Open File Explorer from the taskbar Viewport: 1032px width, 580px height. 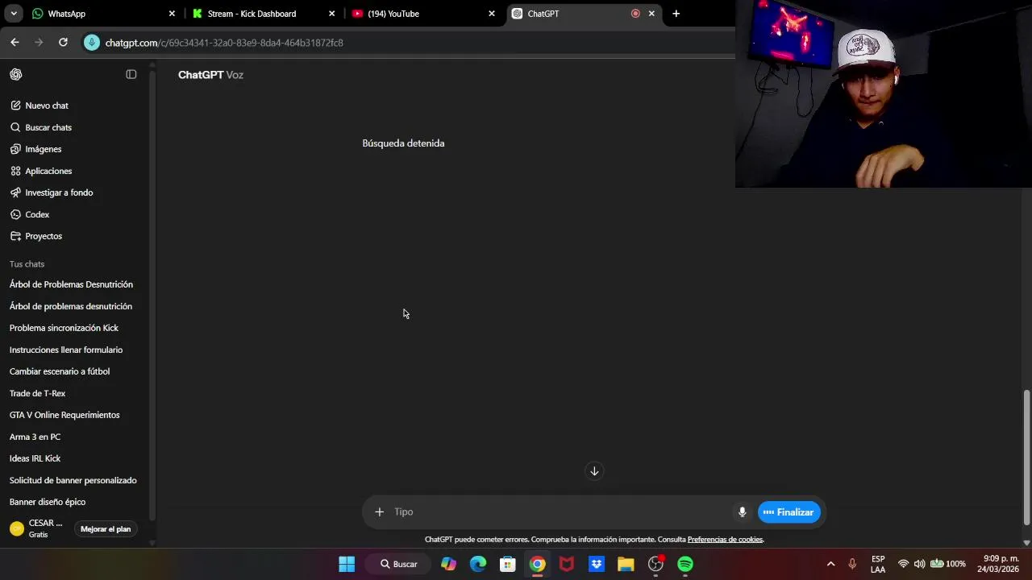tap(626, 564)
